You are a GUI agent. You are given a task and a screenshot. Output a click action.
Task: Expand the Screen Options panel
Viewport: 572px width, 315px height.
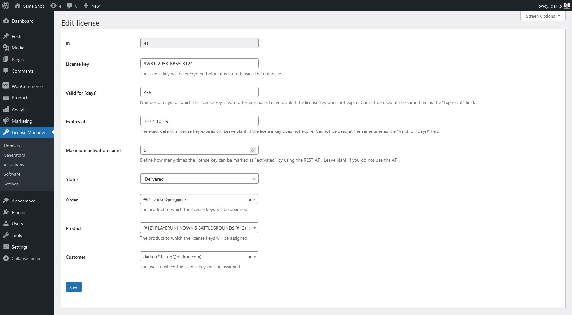[x=543, y=16]
